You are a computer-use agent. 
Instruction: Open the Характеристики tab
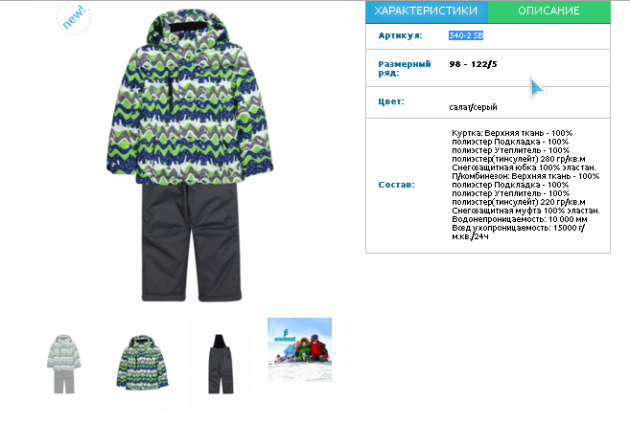[x=427, y=11]
